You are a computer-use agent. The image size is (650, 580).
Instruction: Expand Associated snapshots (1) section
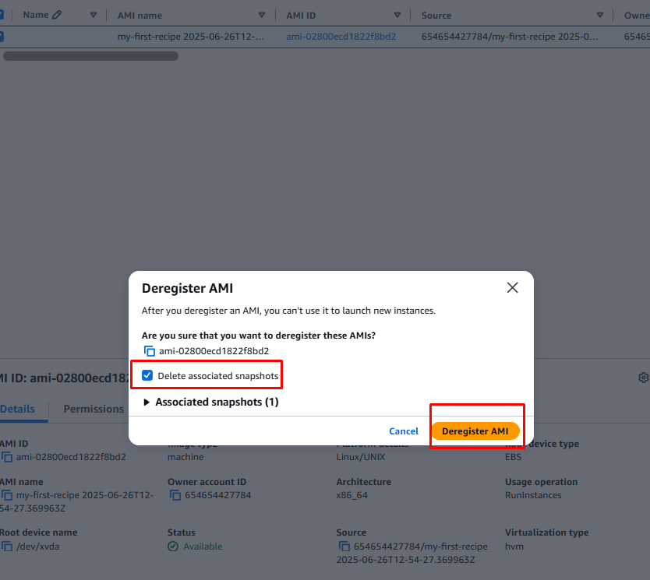pyautogui.click(x=147, y=402)
